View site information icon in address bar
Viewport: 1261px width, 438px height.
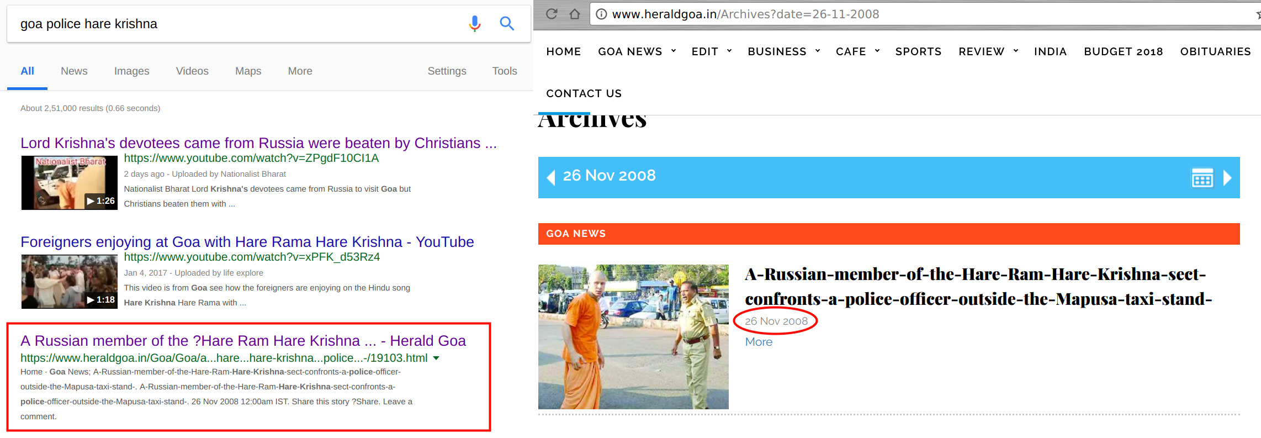coord(601,14)
